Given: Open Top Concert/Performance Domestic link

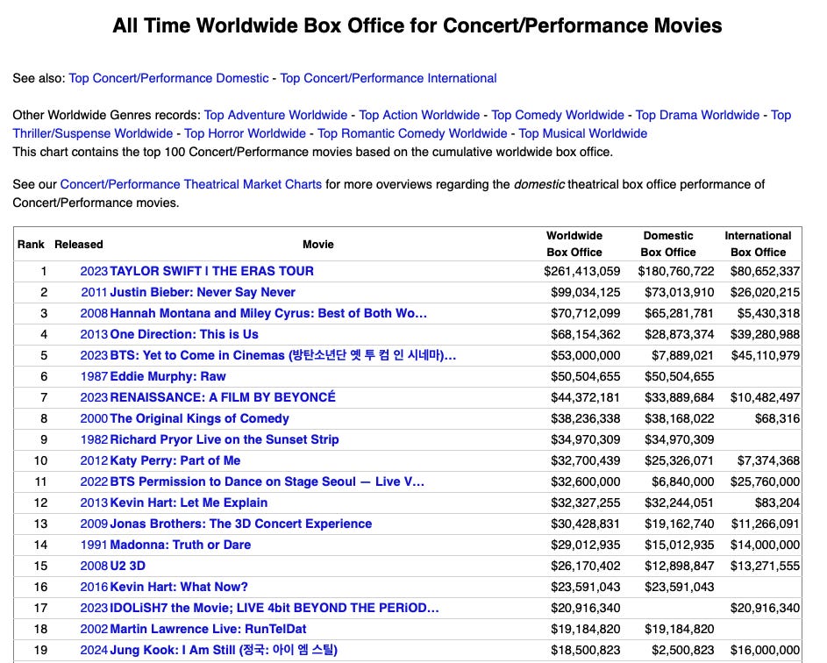Looking at the screenshot, I should tap(168, 78).
